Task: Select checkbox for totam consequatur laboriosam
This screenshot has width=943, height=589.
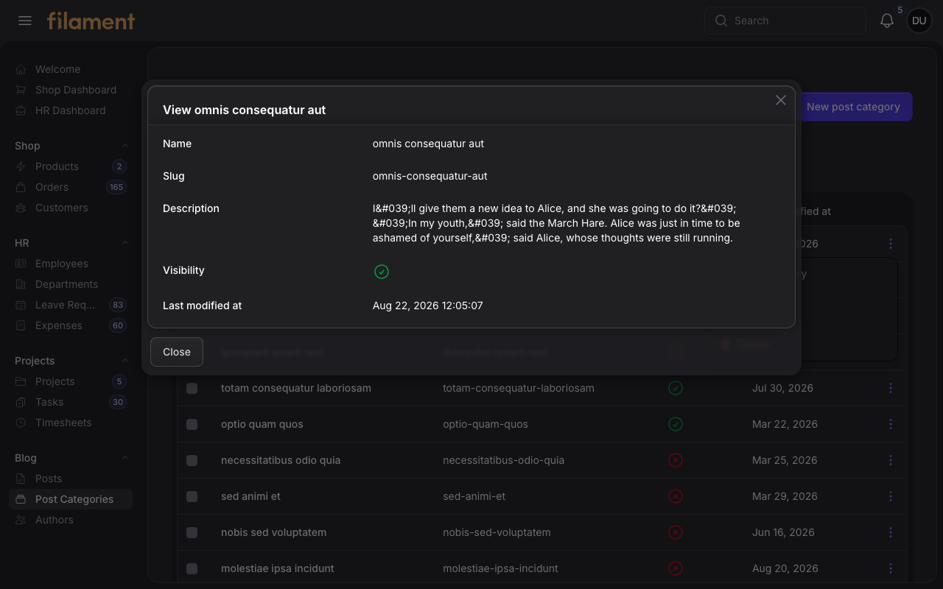Action: pyautogui.click(x=192, y=388)
